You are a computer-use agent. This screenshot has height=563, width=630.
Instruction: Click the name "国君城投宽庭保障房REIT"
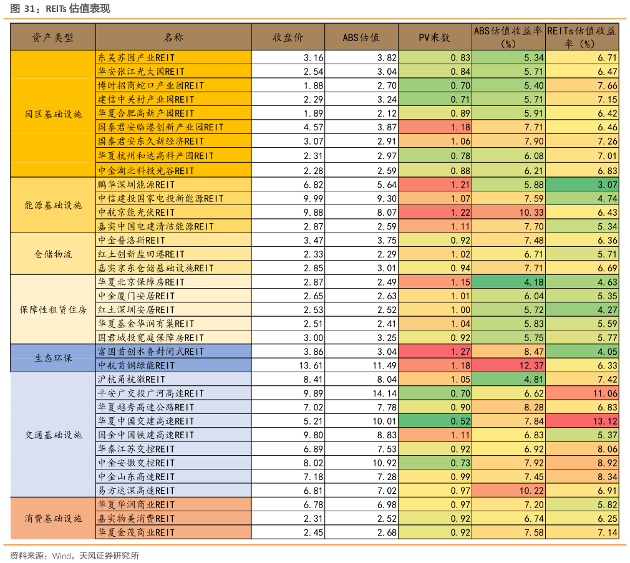tap(151, 338)
